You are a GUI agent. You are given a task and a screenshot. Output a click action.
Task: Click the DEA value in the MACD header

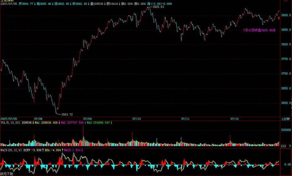[54, 150]
